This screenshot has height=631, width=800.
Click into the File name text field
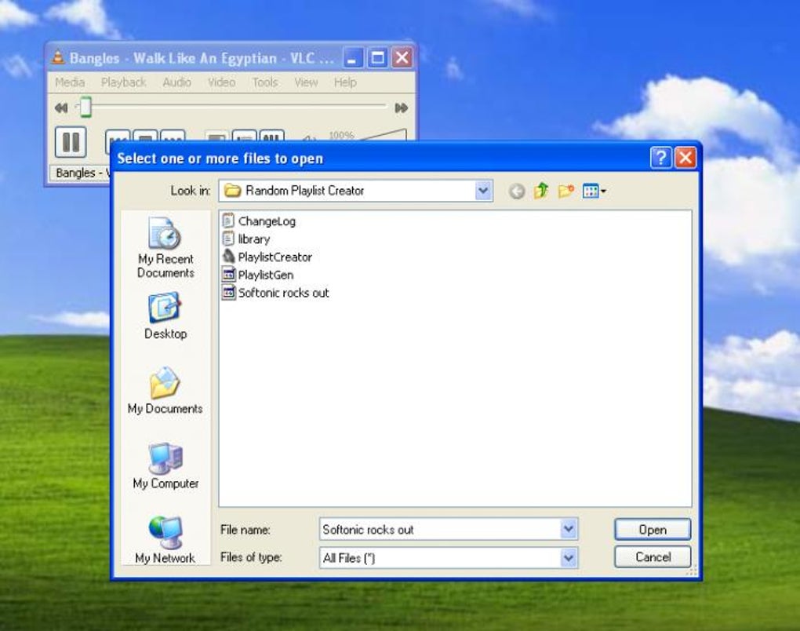(440, 530)
